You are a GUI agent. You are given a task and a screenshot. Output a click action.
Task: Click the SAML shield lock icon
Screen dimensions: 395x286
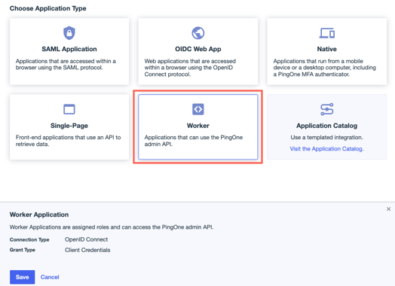tap(69, 33)
